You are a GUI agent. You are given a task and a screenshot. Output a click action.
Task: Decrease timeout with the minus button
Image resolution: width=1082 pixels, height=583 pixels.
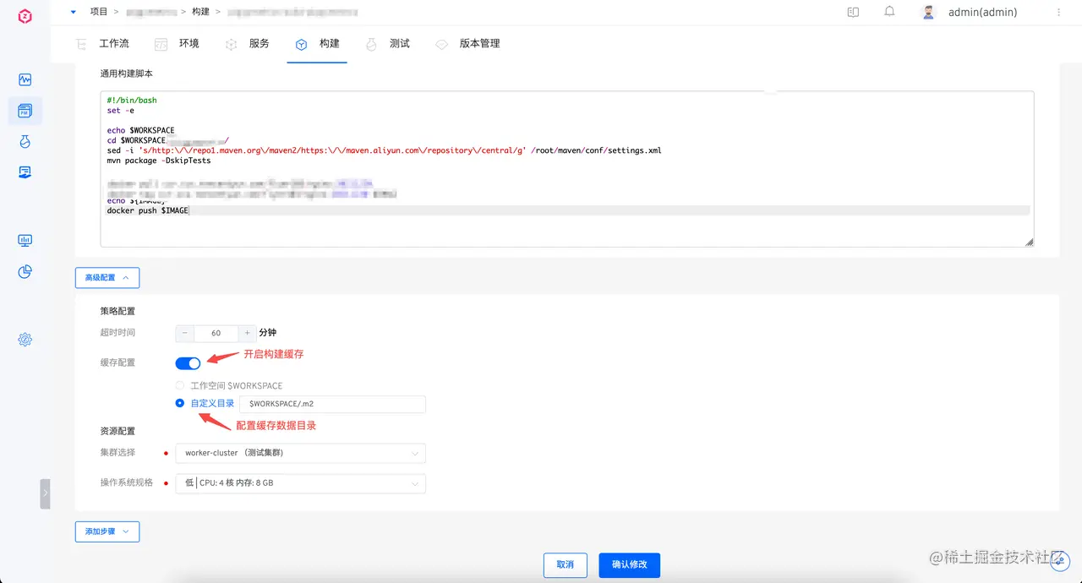click(x=185, y=333)
